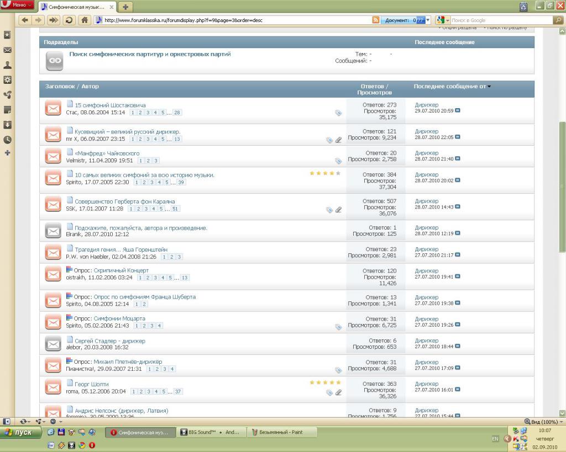Click the Поиск в Google search field
566x452 pixels.
coord(500,20)
